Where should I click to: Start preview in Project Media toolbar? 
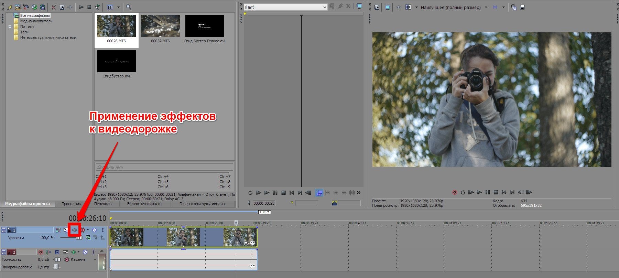[x=81, y=7]
